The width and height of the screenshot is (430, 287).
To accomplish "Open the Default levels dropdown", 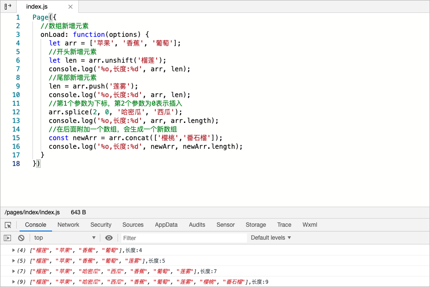I will point(271,238).
